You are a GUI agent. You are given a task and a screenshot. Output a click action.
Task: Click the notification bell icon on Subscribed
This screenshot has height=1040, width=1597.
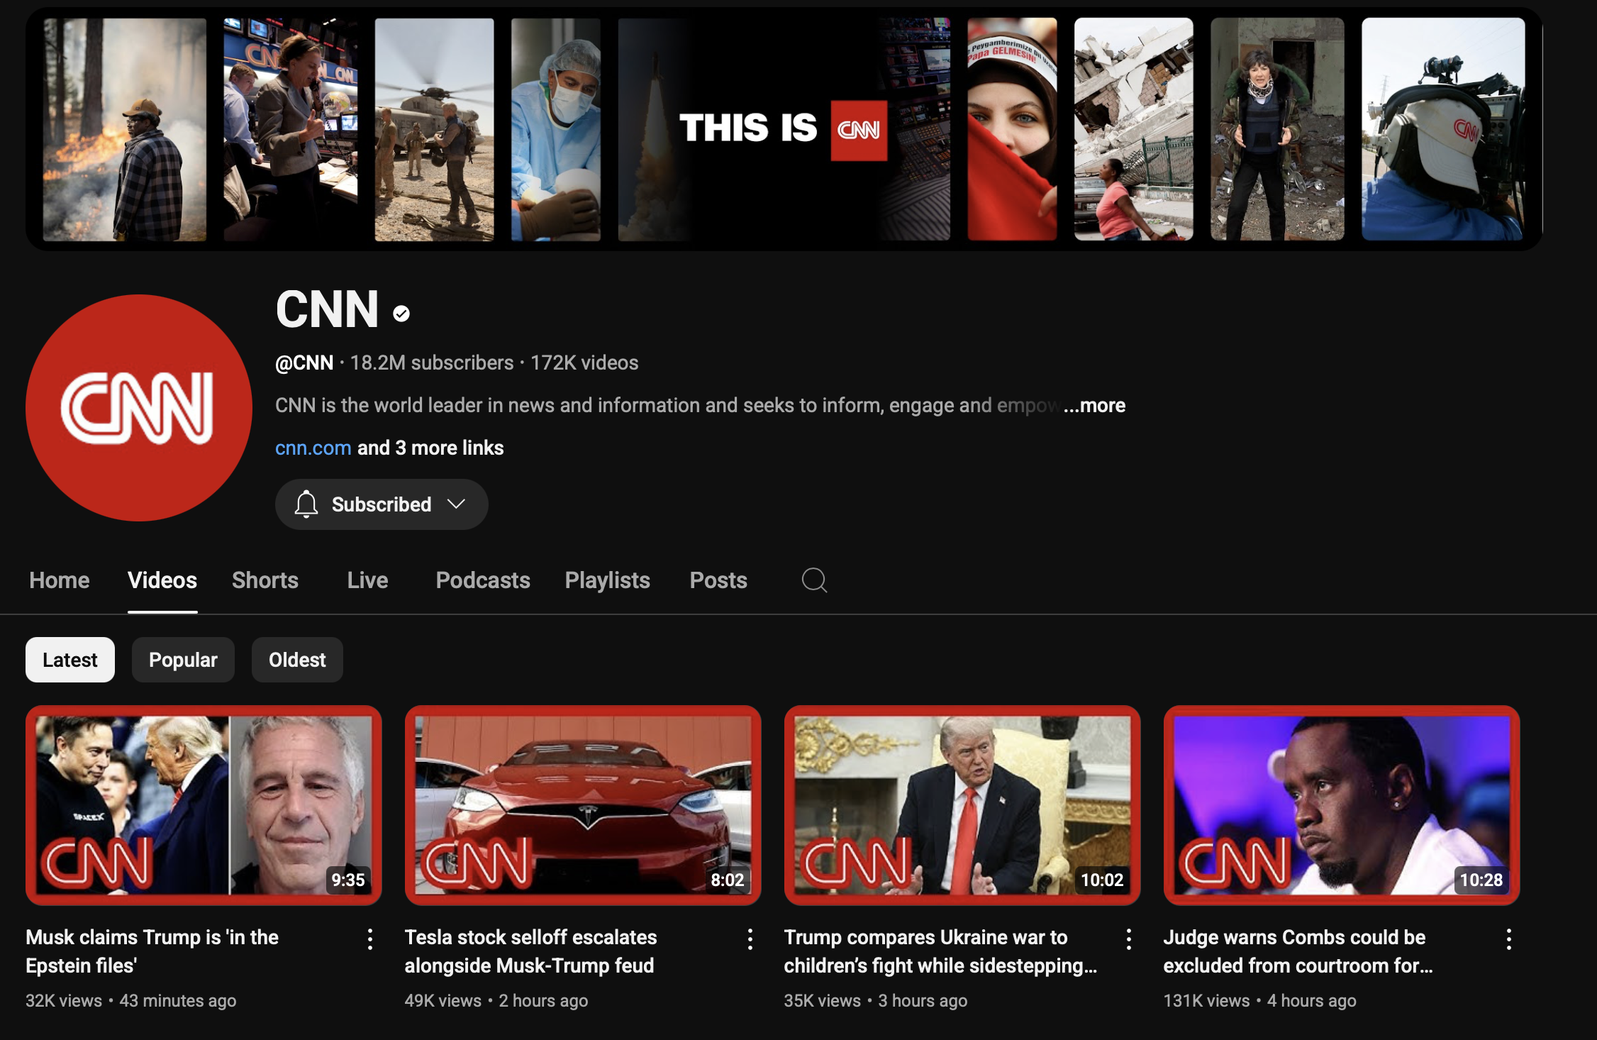click(306, 504)
